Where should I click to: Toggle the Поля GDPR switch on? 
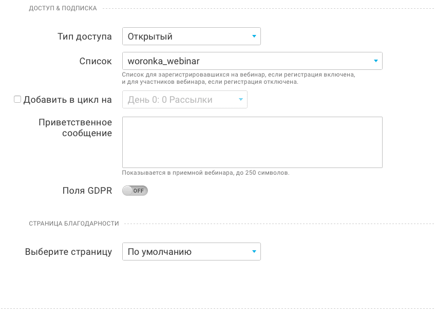tap(135, 191)
